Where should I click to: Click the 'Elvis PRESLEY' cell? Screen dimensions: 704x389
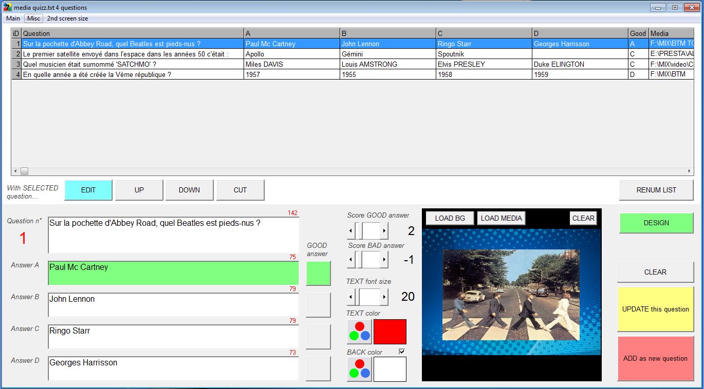(x=484, y=64)
